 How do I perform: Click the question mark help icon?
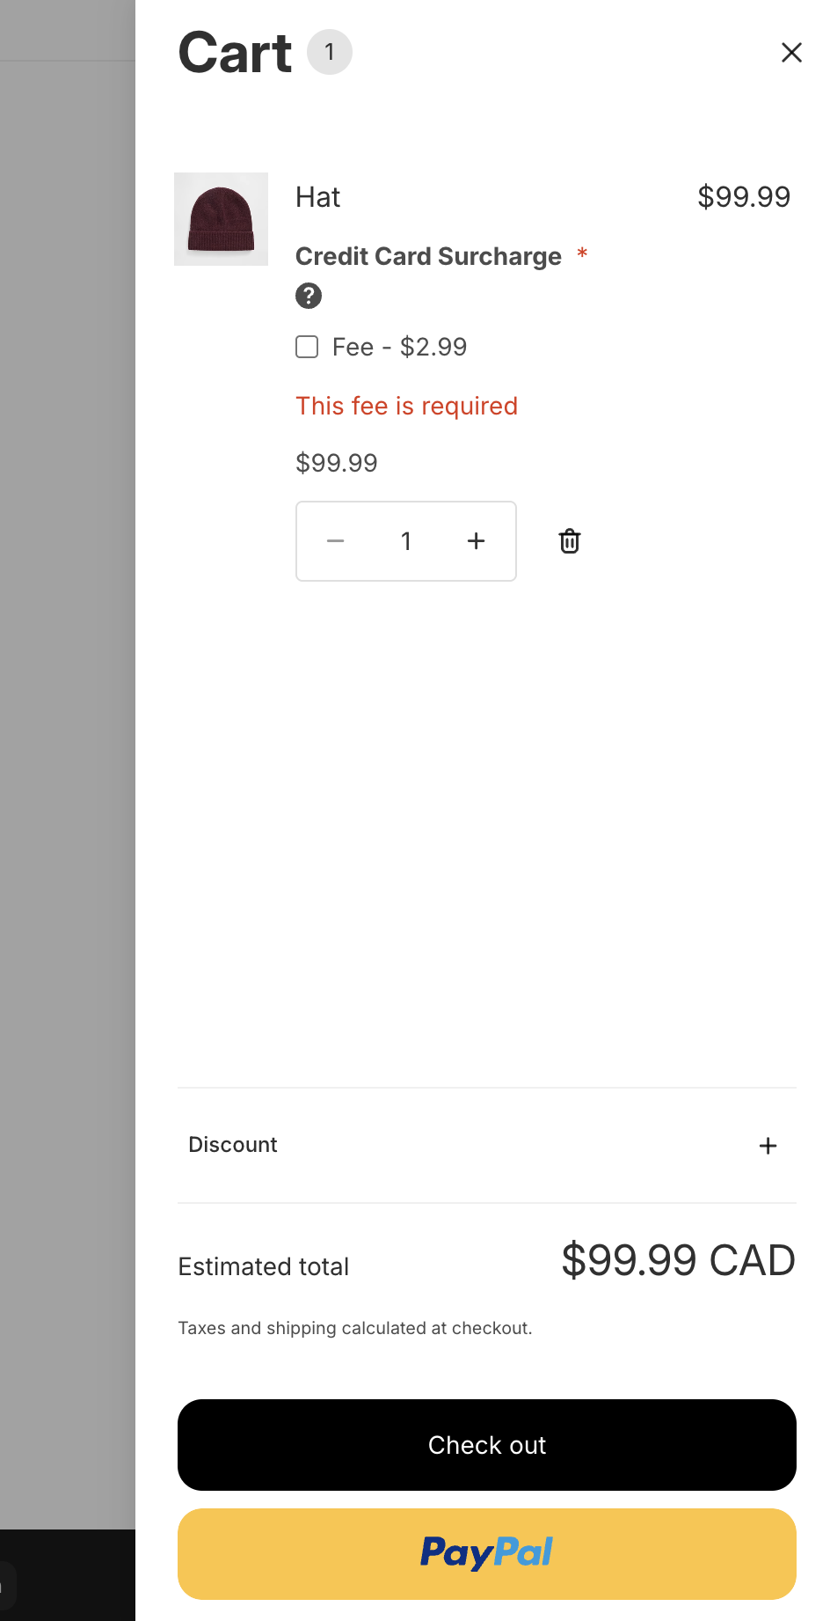(309, 296)
